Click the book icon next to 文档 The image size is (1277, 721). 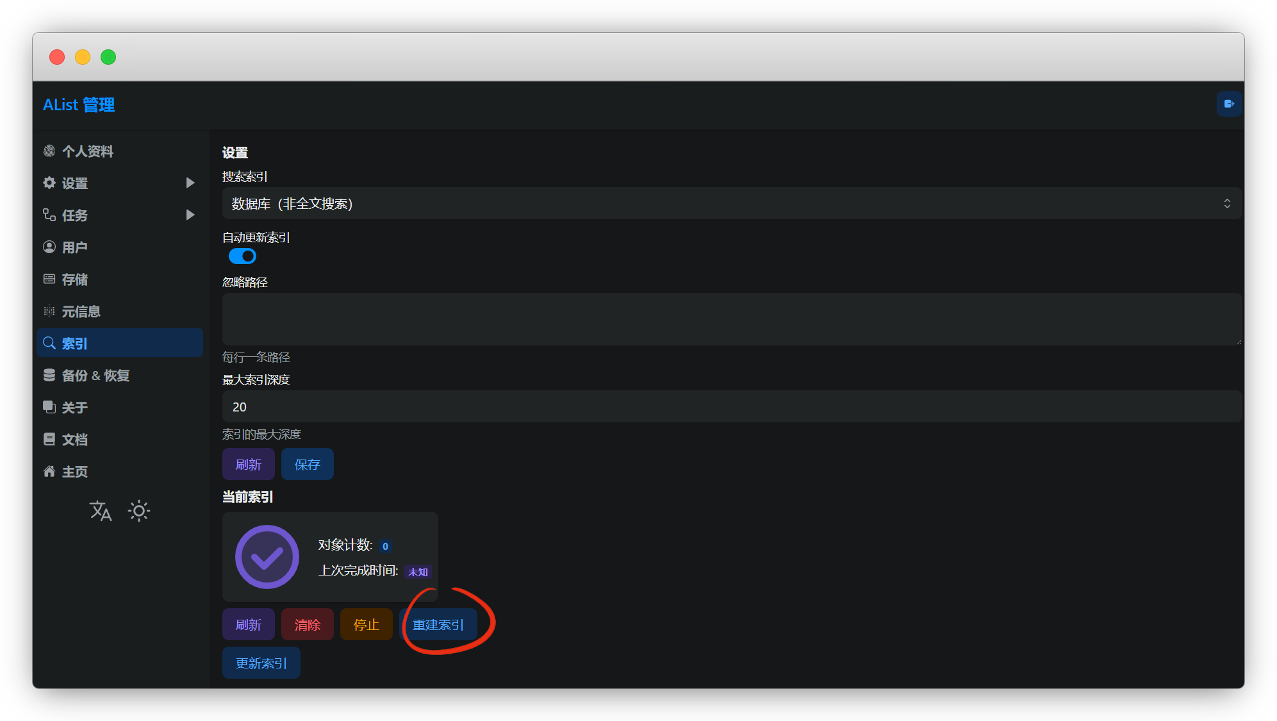49,439
